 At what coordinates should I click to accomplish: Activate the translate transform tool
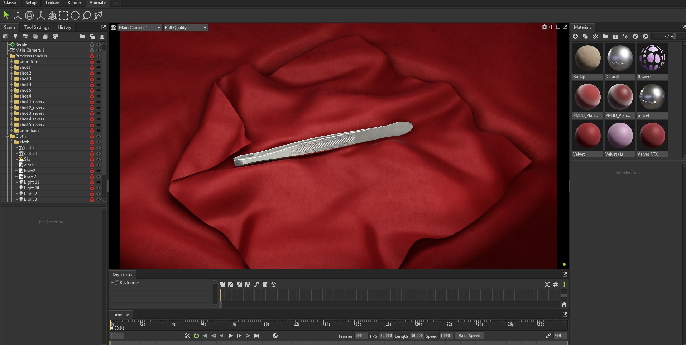coord(18,15)
